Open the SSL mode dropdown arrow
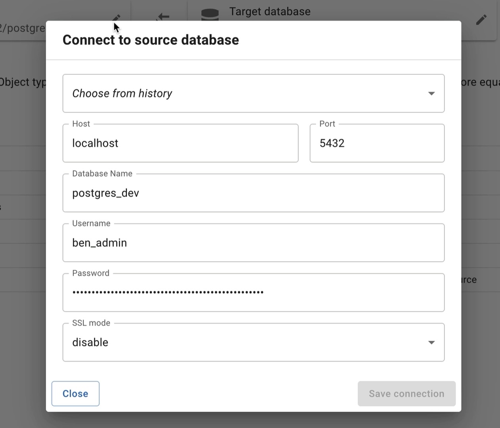This screenshot has width=500, height=428. pyautogui.click(x=431, y=342)
